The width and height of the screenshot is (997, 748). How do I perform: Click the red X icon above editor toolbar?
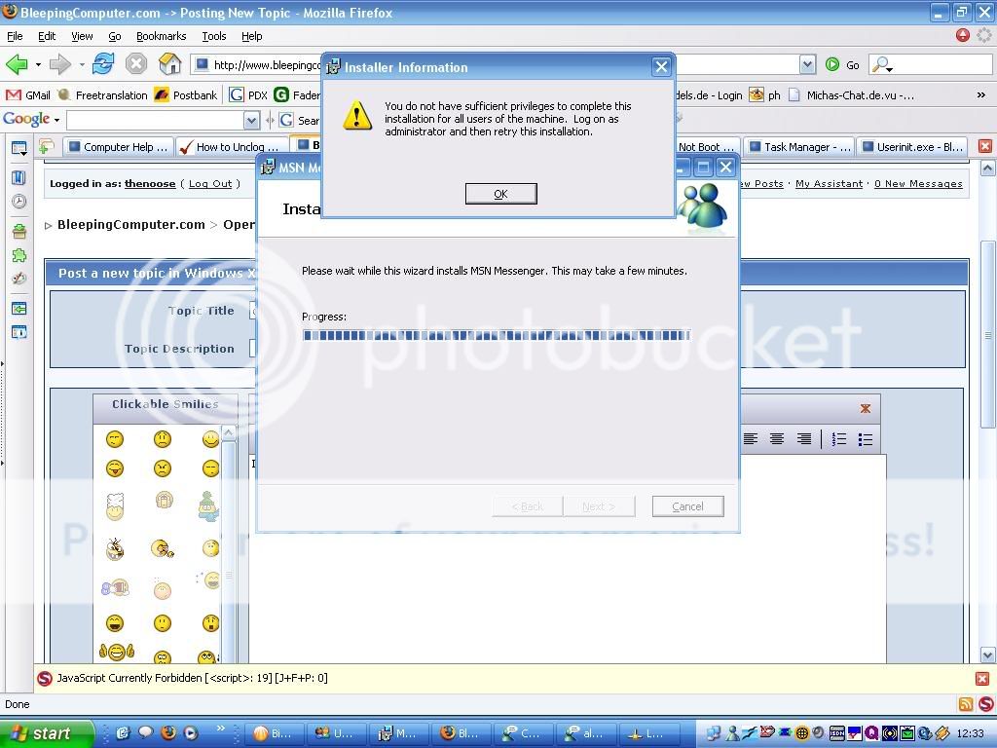tap(866, 408)
